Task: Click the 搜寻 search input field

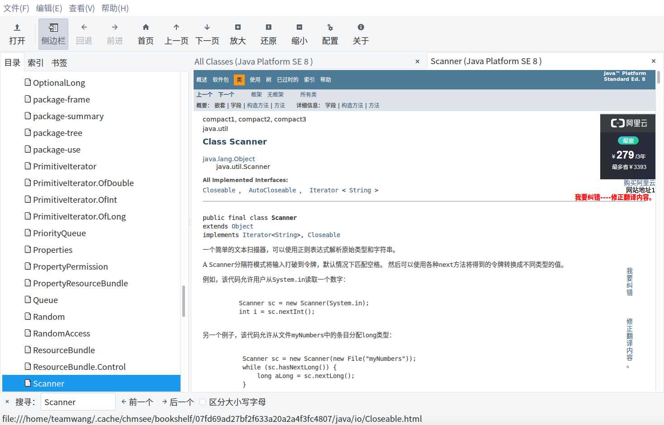Action: coord(78,402)
